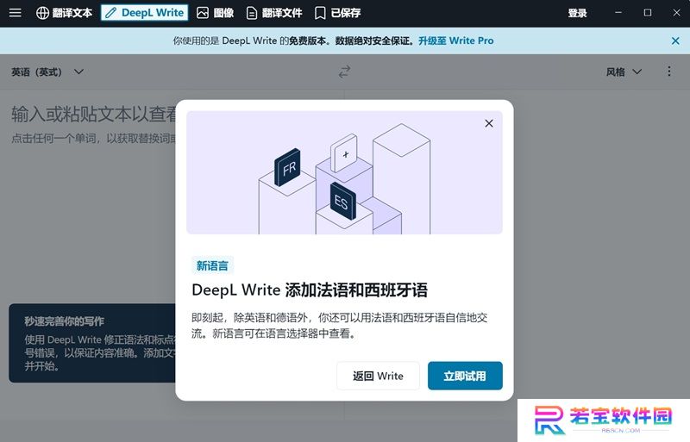Click the 登录 login button

(577, 13)
